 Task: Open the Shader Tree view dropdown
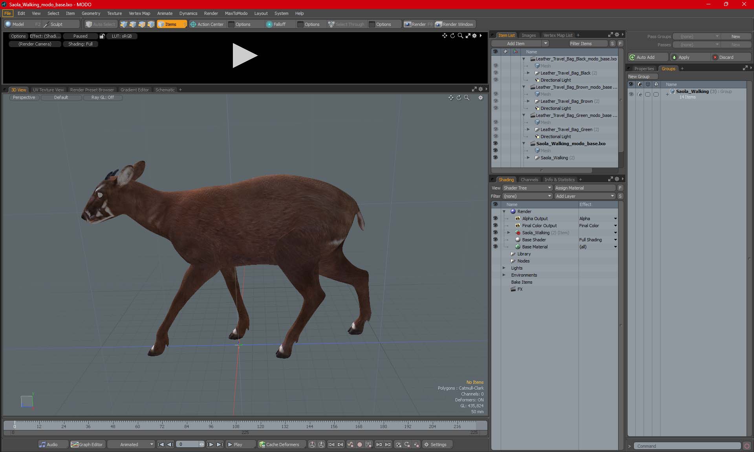pyautogui.click(x=527, y=188)
